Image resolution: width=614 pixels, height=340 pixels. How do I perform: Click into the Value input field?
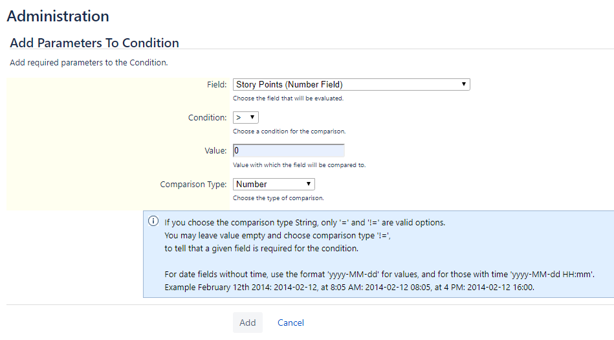[x=289, y=151]
